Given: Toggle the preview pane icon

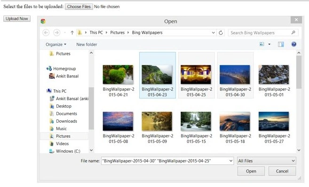Looking at the screenshot, I should [x=281, y=44].
